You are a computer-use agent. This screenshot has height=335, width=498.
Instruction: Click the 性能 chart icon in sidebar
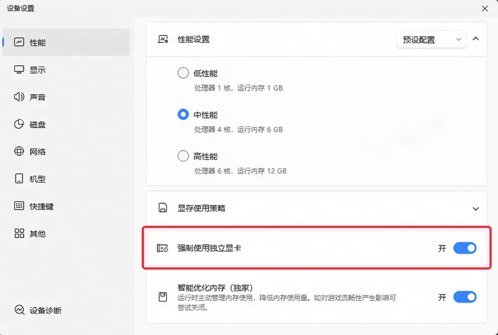click(x=19, y=42)
